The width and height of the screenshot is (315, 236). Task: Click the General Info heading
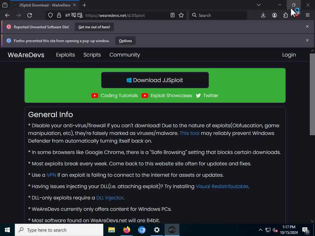[x=50, y=115]
